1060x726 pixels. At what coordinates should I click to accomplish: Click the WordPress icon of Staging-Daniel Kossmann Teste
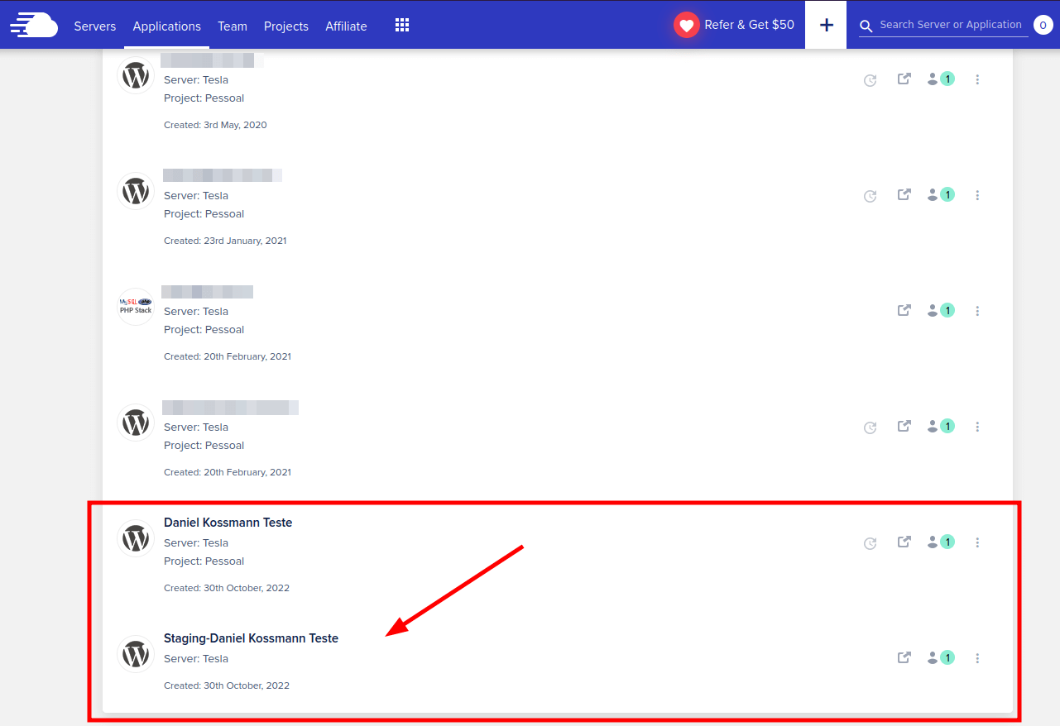point(136,654)
